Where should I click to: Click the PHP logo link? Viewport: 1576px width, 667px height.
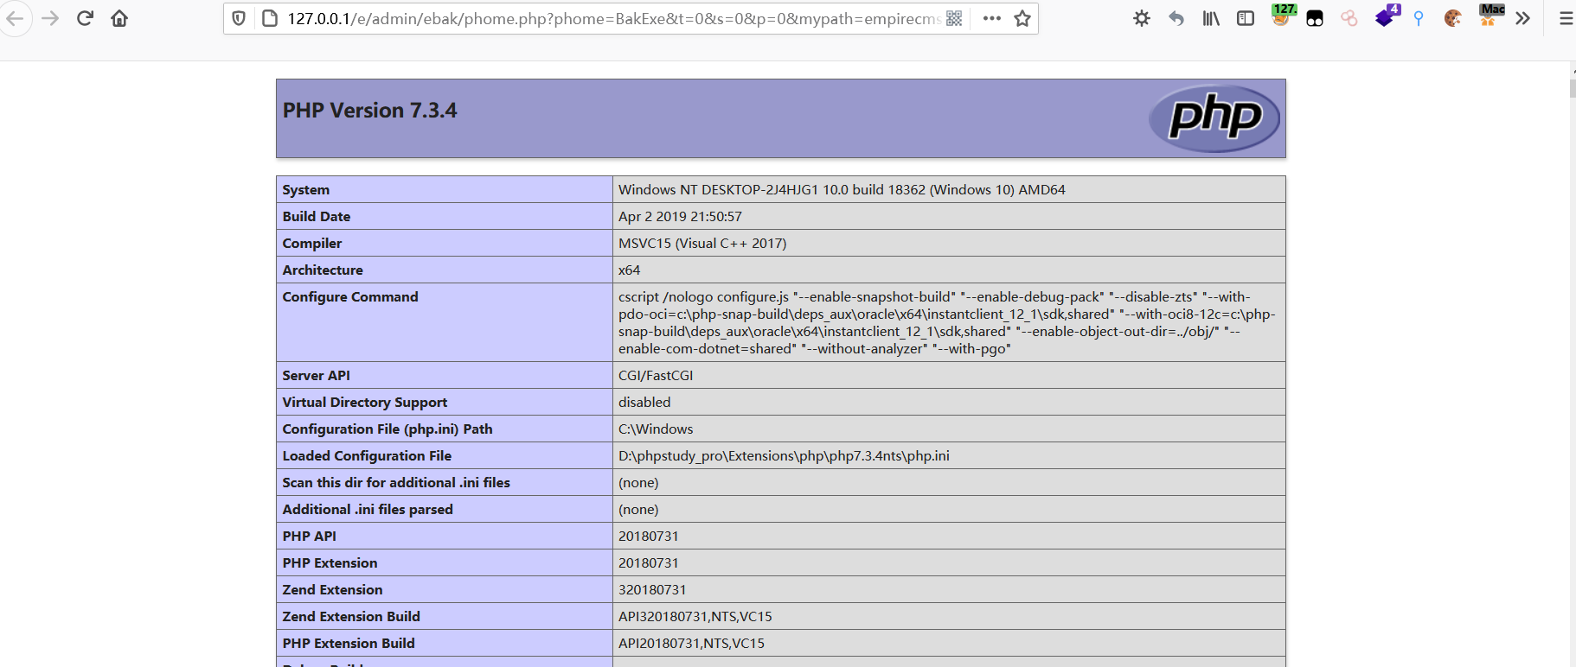click(x=1214, y=118)
